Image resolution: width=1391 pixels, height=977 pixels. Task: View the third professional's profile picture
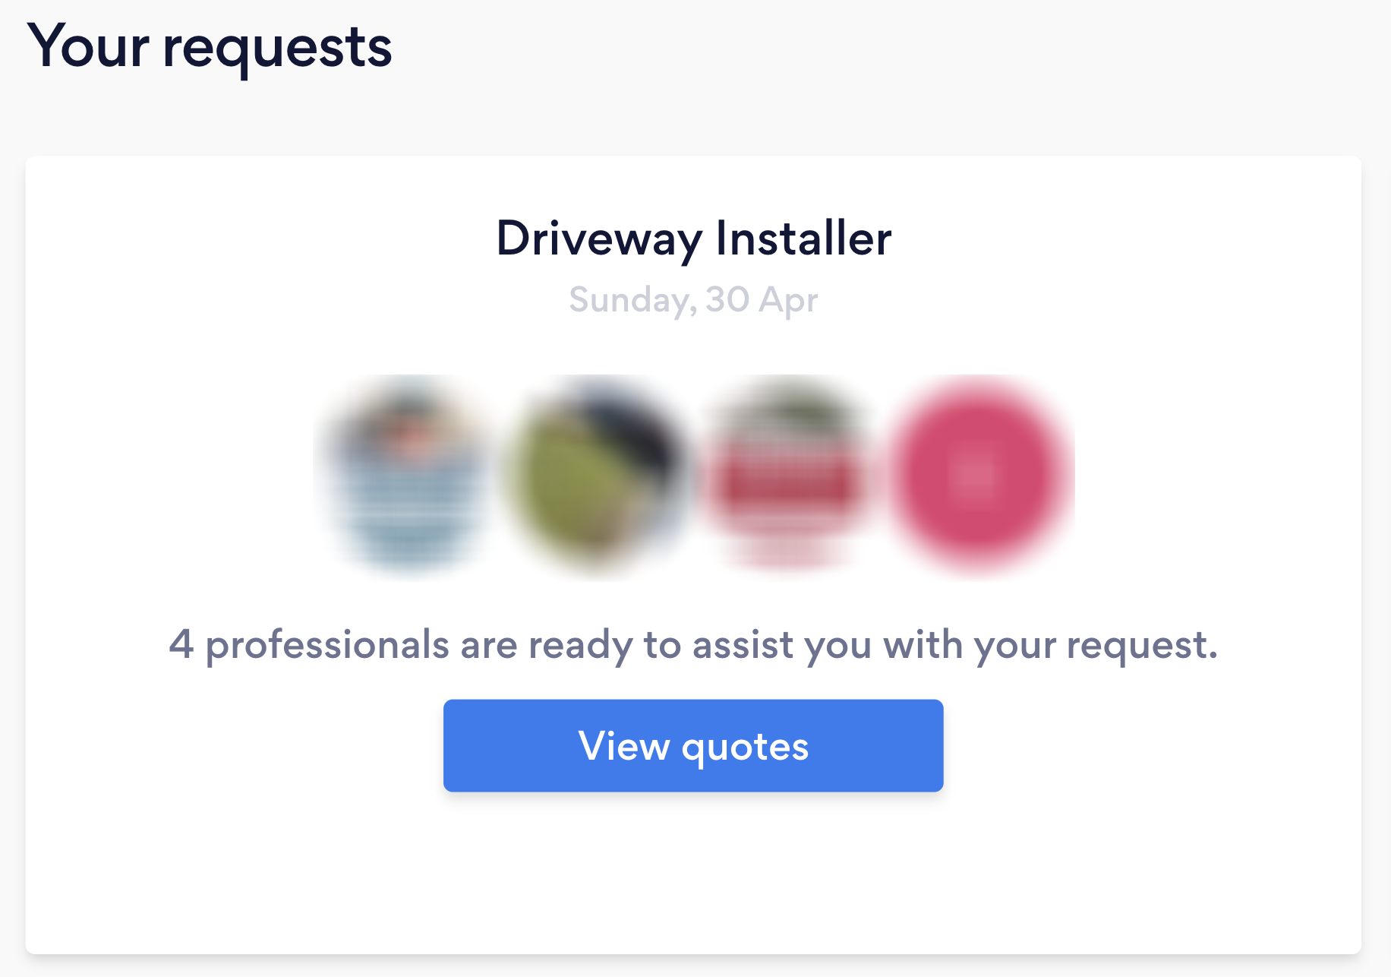click(787, 476)
